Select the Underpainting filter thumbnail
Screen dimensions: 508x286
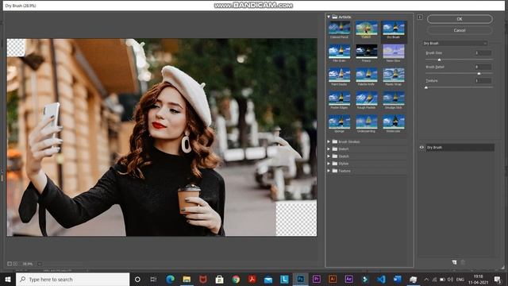pos(367,122)
